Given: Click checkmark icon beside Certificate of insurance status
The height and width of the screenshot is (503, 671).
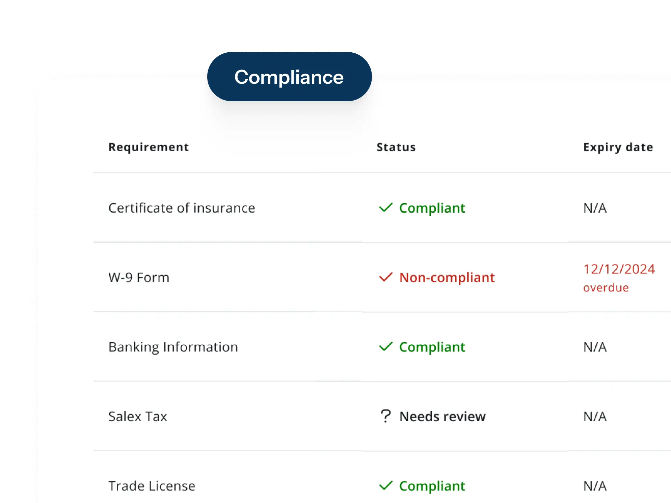Looking at the screenshot, I should [386, 208].
